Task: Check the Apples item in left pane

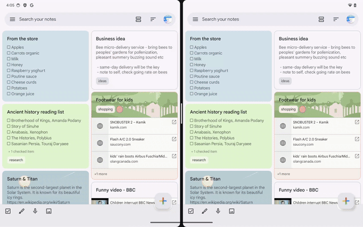Action: (9, 48)
